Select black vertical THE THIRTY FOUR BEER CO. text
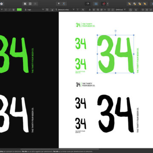Screen dimensions: 153x153 138,120
